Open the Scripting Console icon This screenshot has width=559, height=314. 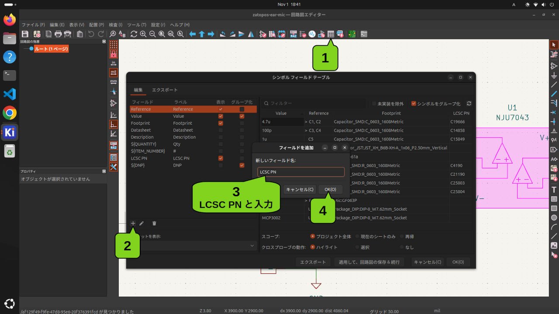364,34
